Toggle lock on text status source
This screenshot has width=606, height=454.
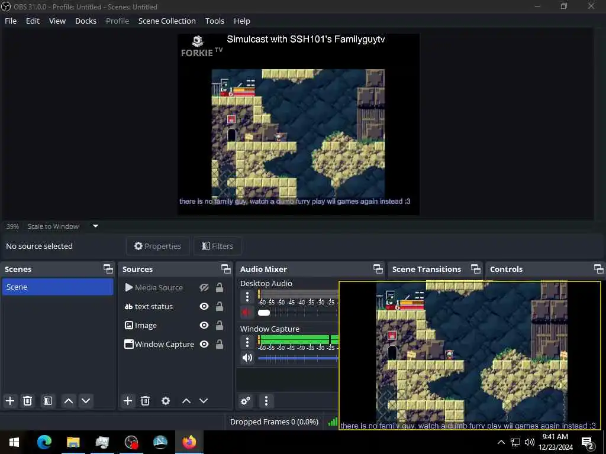[x=220, y=306]
